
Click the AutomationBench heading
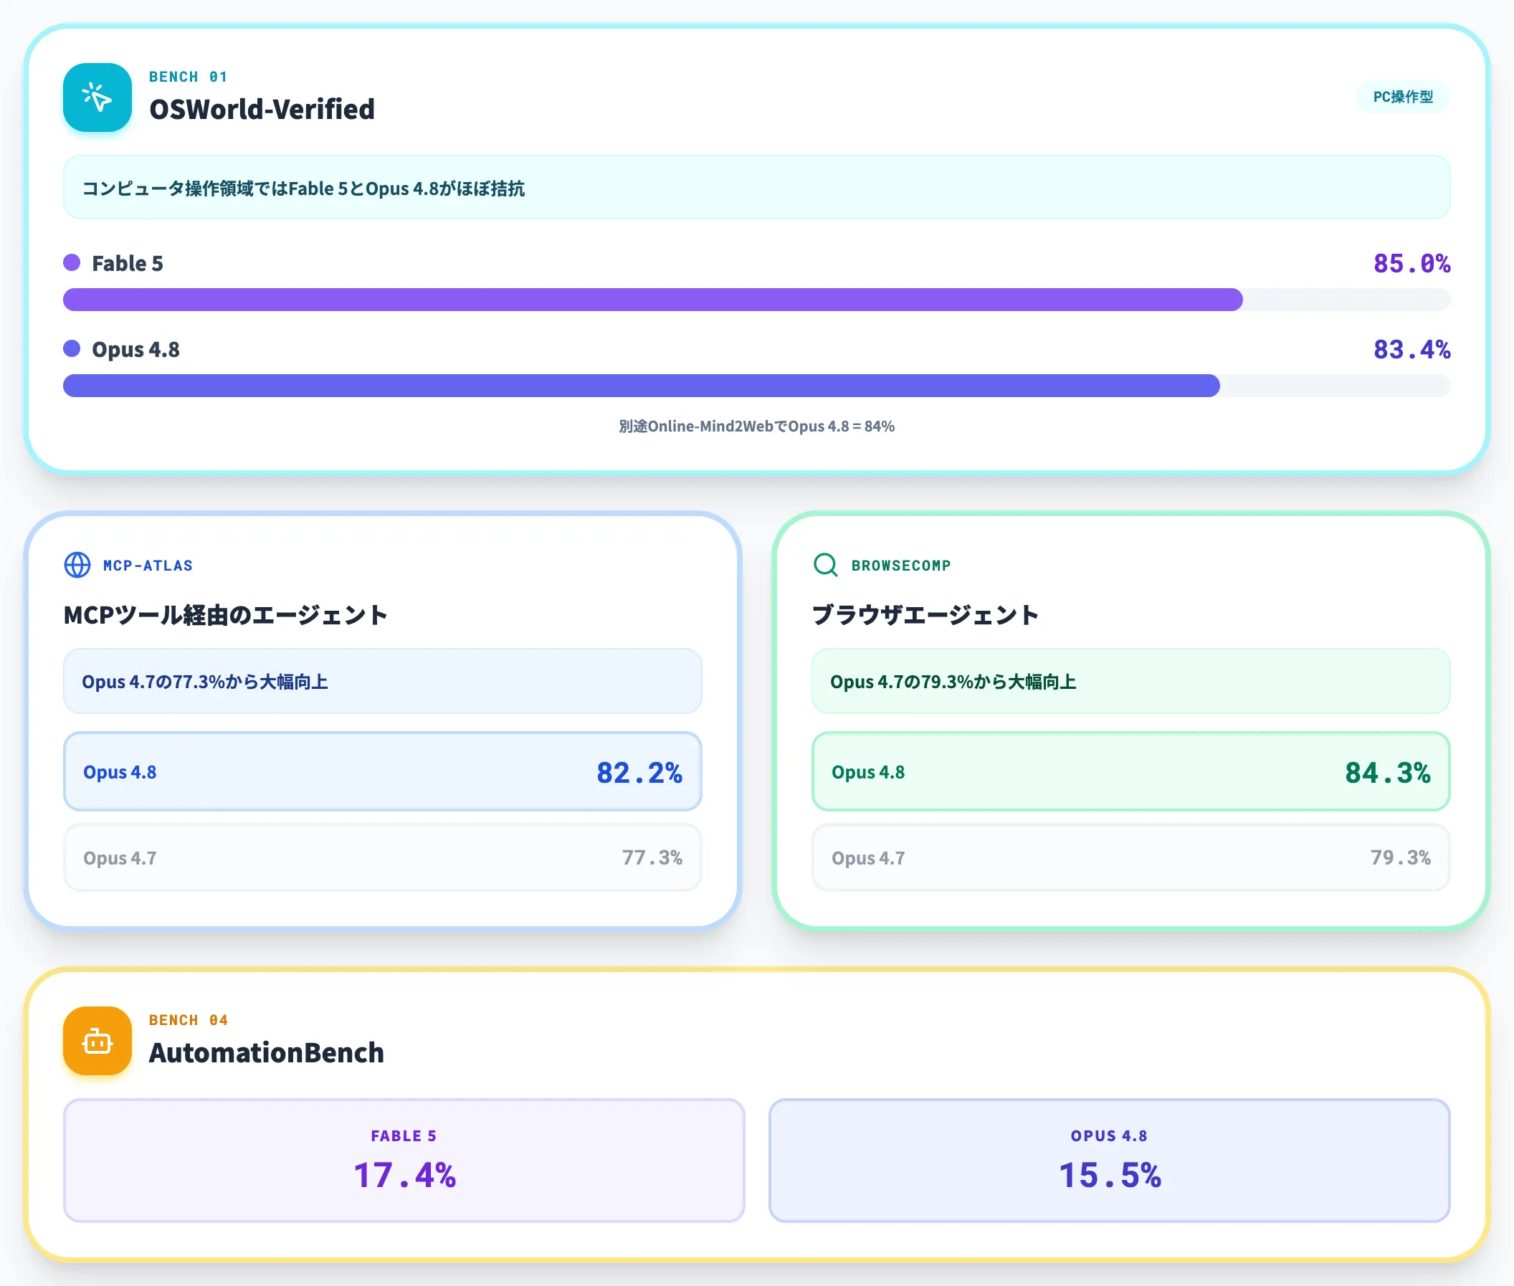point(266,1053)
